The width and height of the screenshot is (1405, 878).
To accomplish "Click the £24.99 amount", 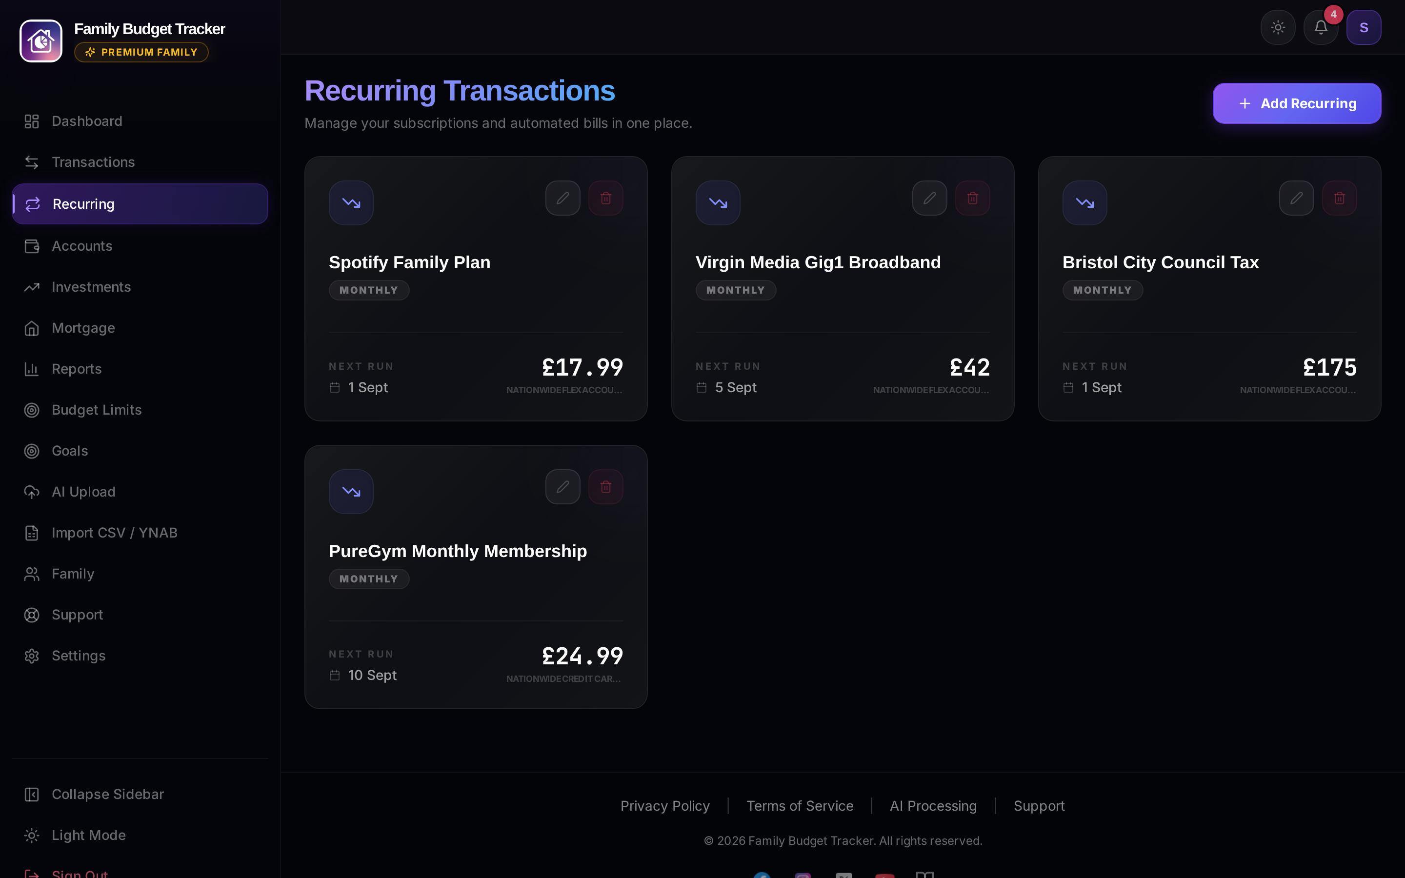I will (582, 656).
